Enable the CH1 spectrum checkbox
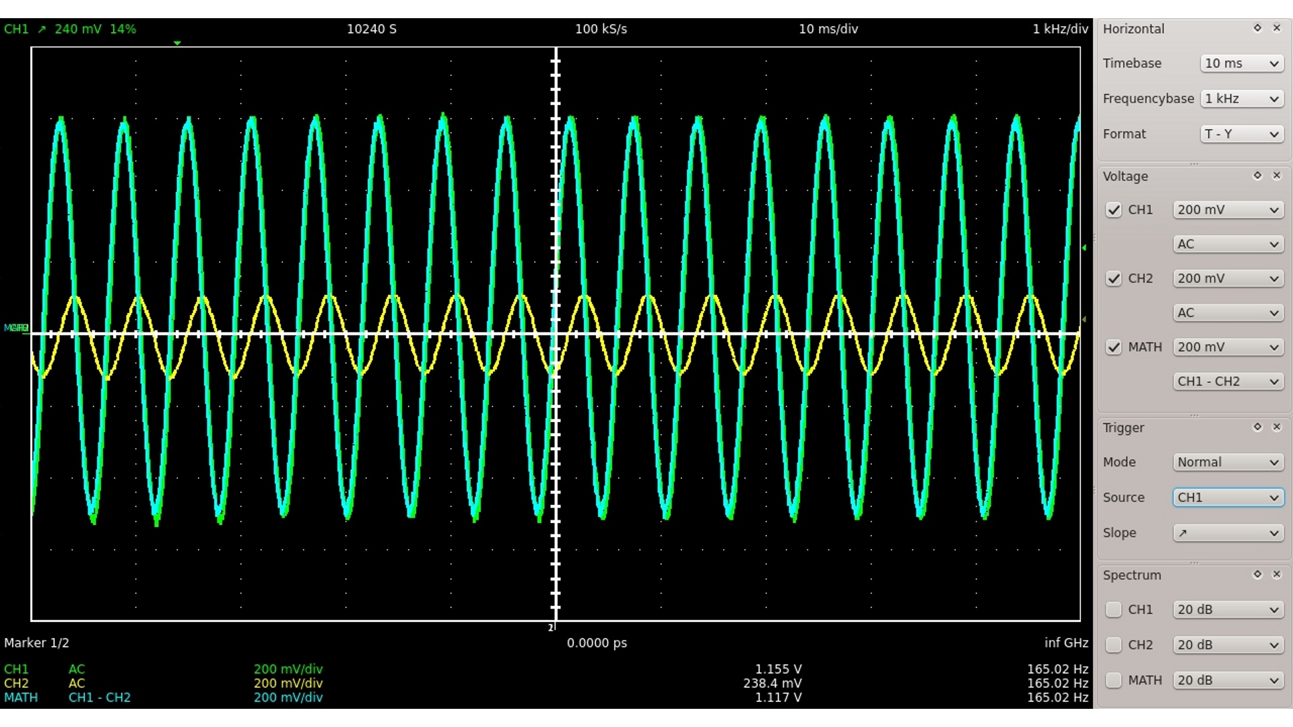The image size is (1293, 727). (1114, 609)
